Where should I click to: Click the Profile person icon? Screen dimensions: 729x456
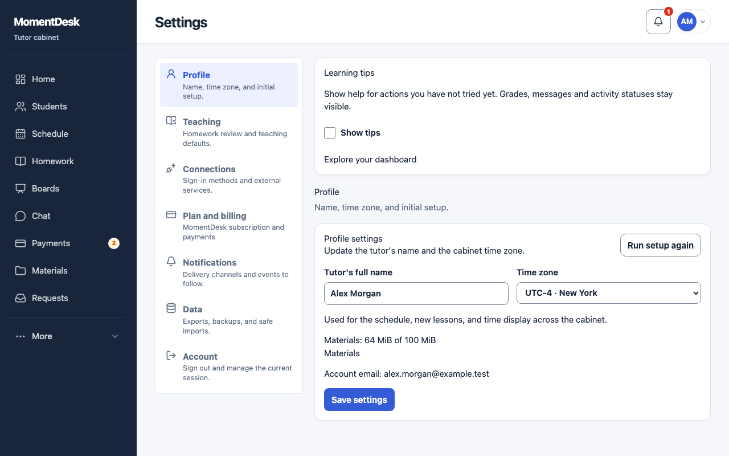click(x=171, y=74)
